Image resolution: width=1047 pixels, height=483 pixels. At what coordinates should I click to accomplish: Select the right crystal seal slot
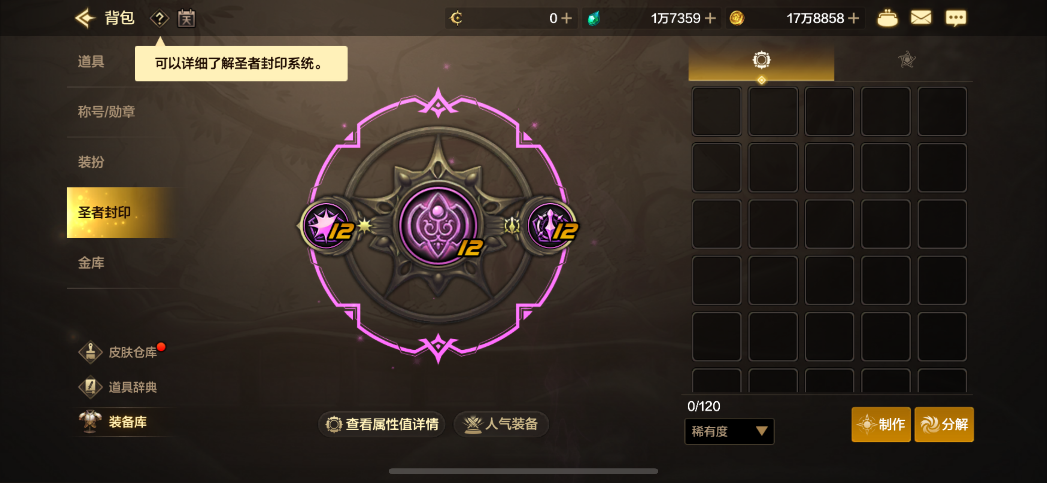coord(551,226)
